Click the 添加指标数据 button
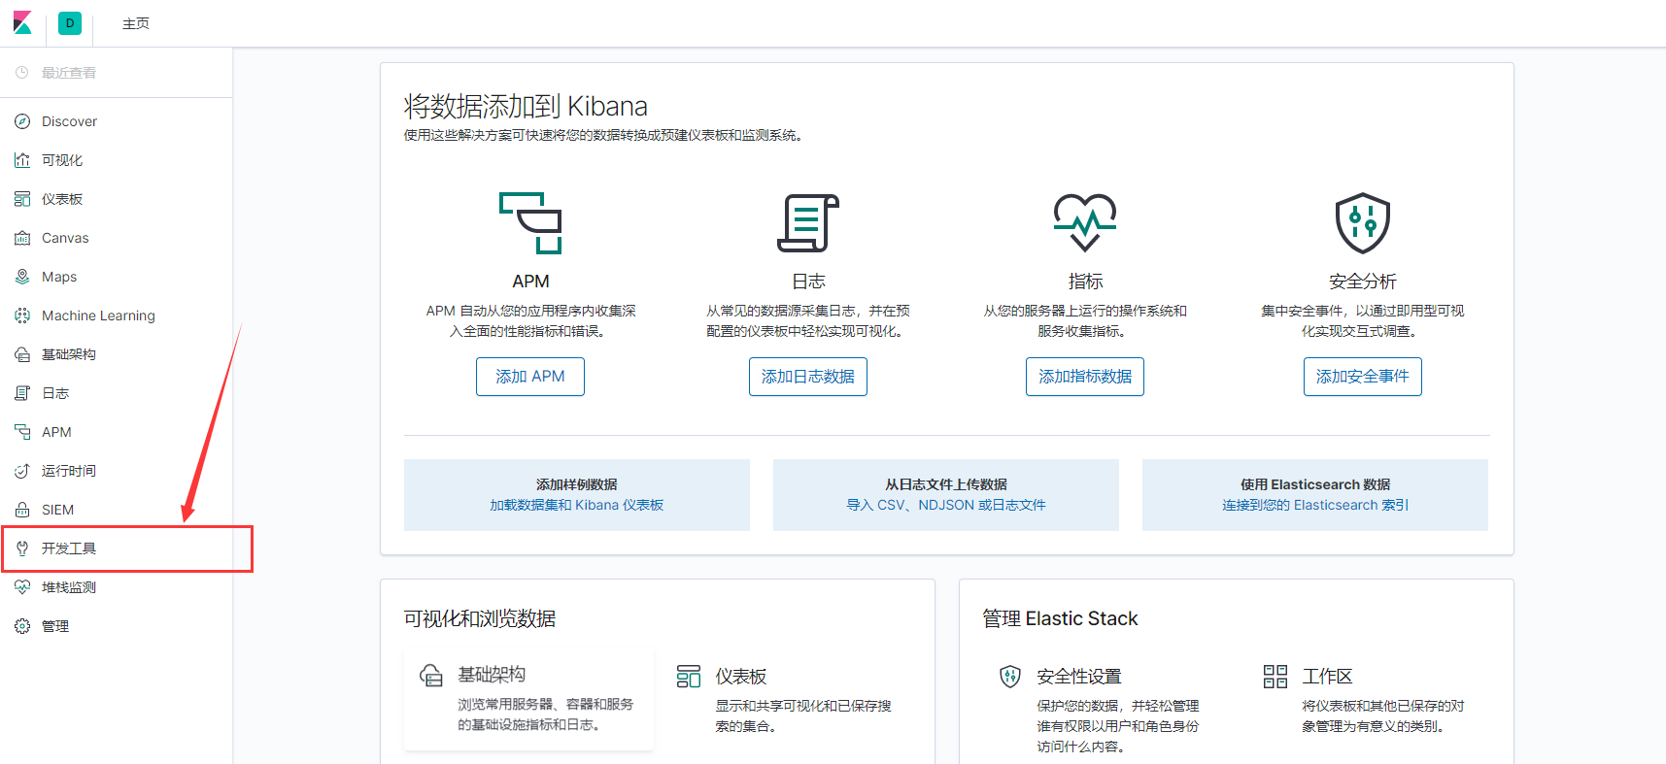Screen dimensions: 1666x764 click(1085, 377)
